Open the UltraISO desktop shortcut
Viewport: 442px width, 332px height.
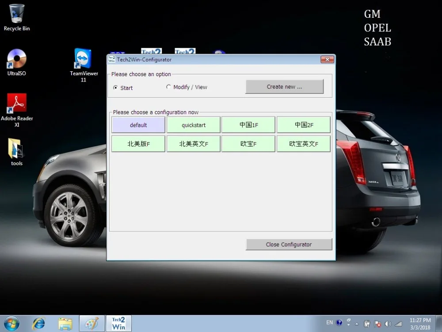click(17, 62)
